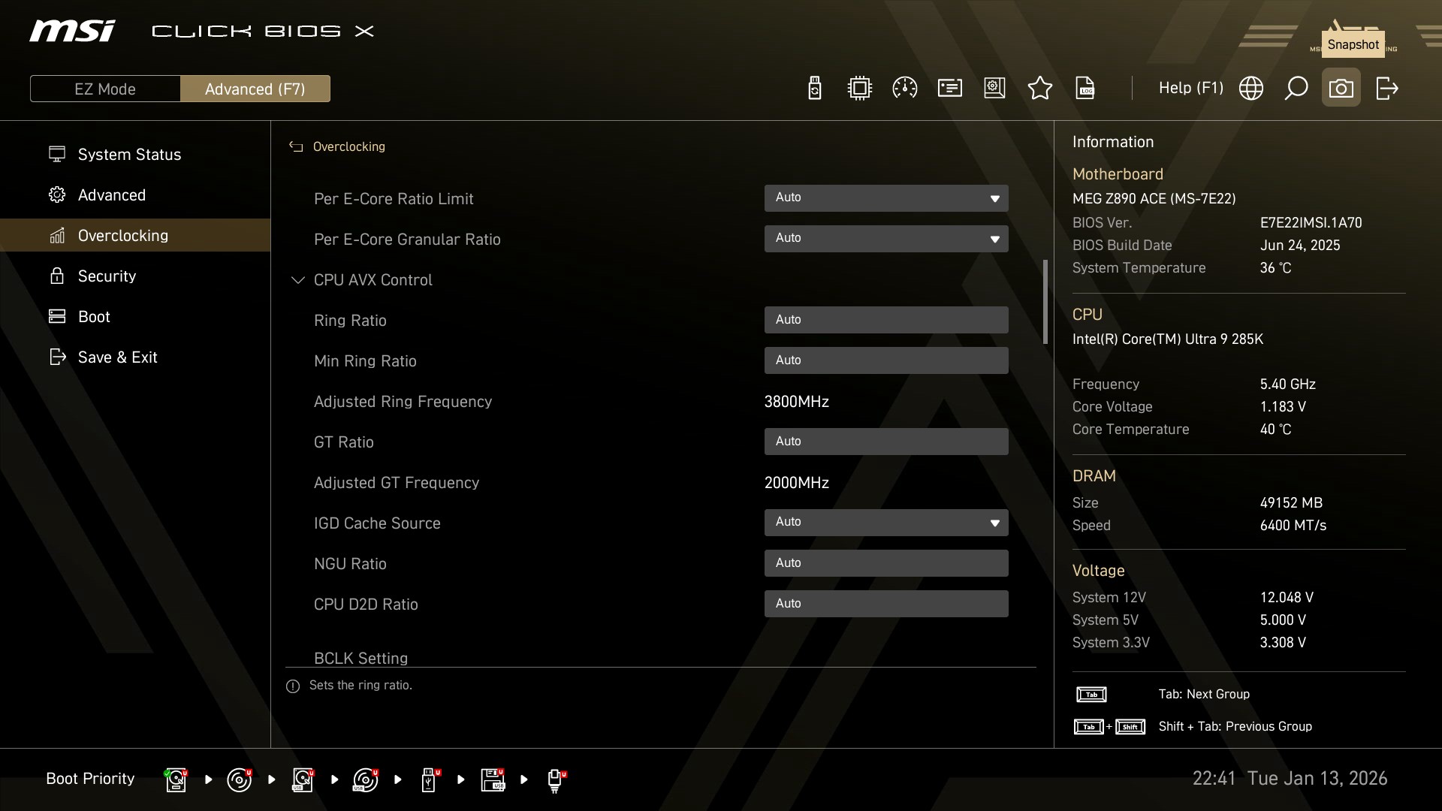Open Per E-Core Granular Ratio dropdown
The image size is (1442, 811).
885,239
